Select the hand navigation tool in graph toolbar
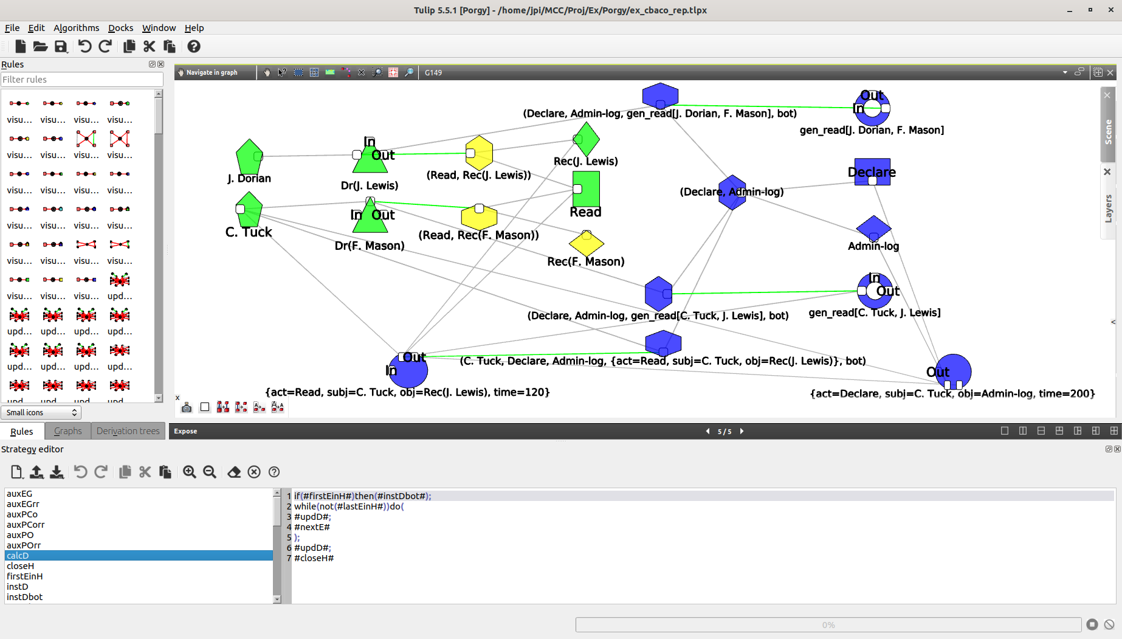Image resolution: width=1122 pixels, height=639 pixels. [x=267, y=72]
